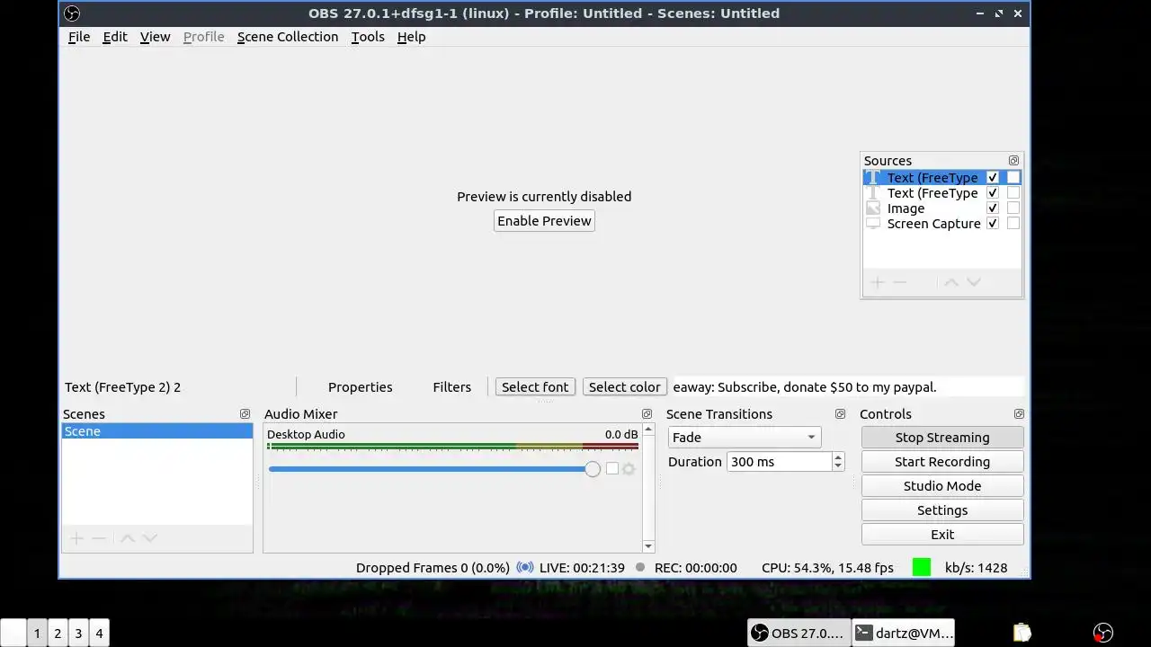Screen dimensions: 1151x647
Task: Switch to OBS taskbar window button
Action: (x=799, y=633)
